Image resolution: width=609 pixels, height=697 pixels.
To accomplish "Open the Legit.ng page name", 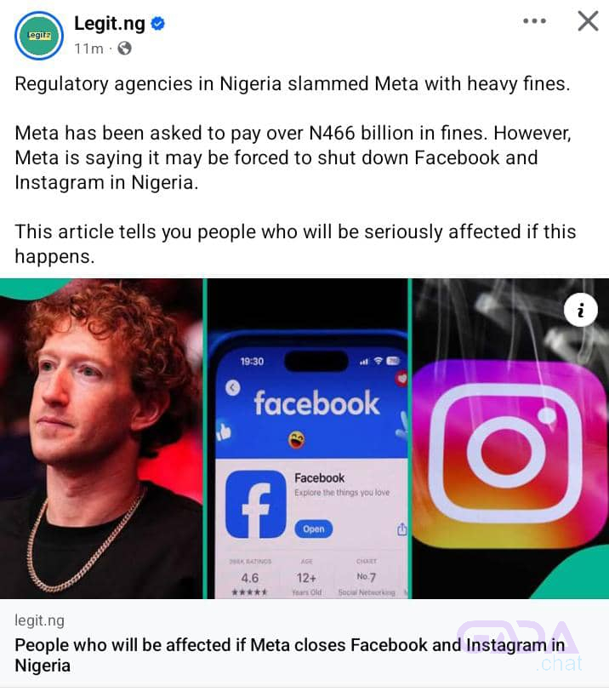I will pos(110,23).
